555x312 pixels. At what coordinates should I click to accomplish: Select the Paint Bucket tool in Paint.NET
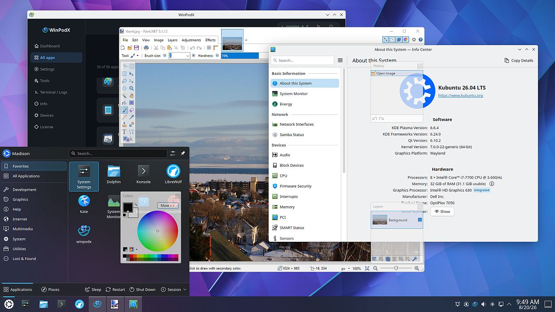[124, 103]
